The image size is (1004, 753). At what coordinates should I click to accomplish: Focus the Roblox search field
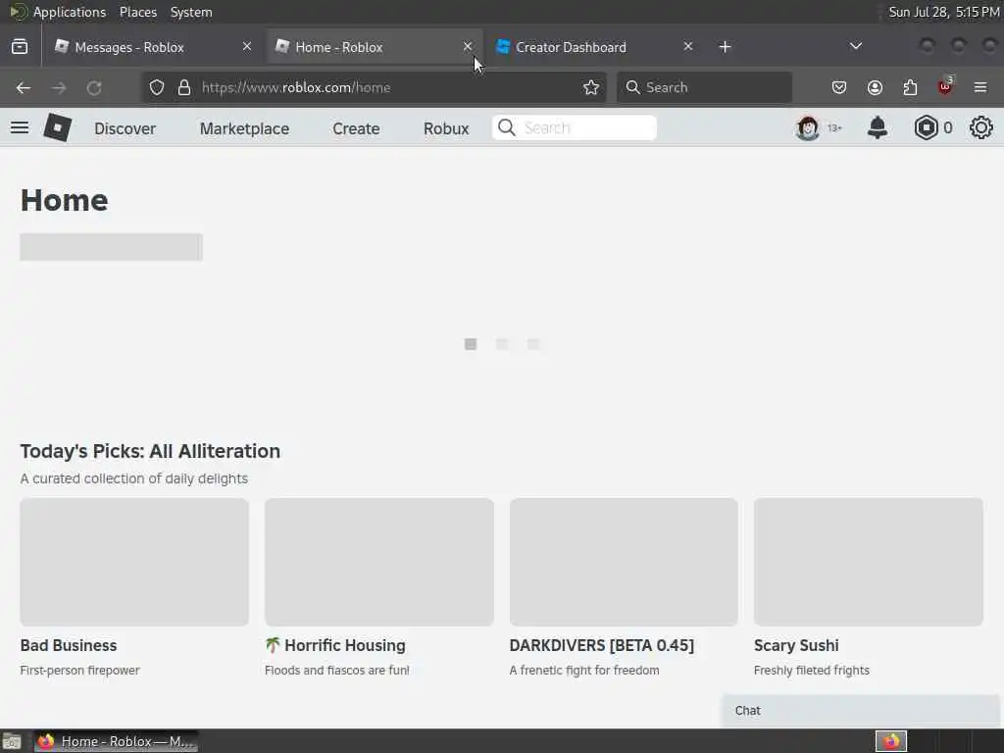tap(575, 128)
